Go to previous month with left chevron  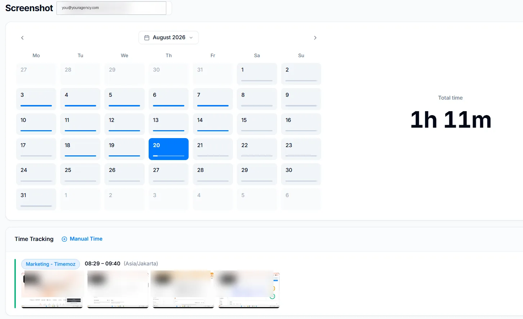tap(22, 38)
